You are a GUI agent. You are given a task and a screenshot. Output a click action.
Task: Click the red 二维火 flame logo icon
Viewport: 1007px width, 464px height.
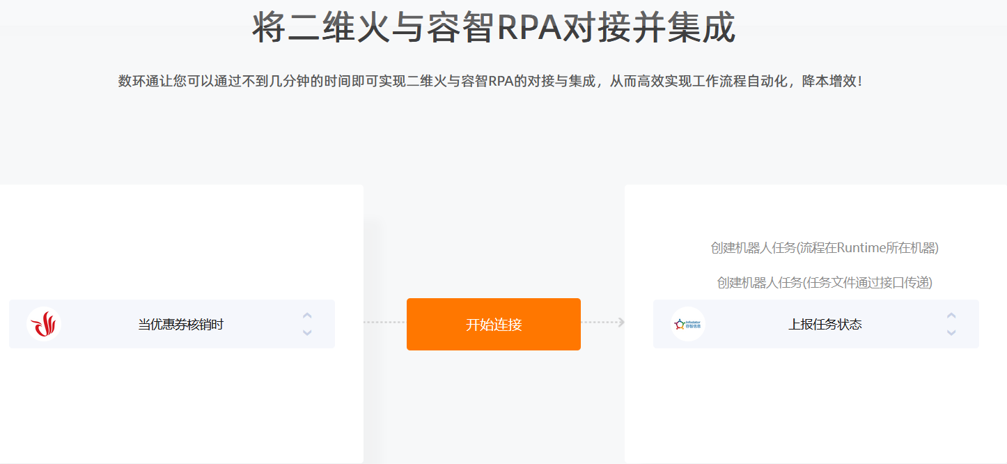44,324
